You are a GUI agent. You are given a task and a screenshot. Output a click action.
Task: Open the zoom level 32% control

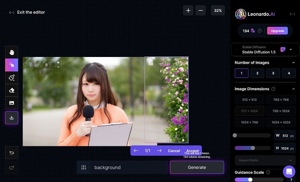[218, 10]
